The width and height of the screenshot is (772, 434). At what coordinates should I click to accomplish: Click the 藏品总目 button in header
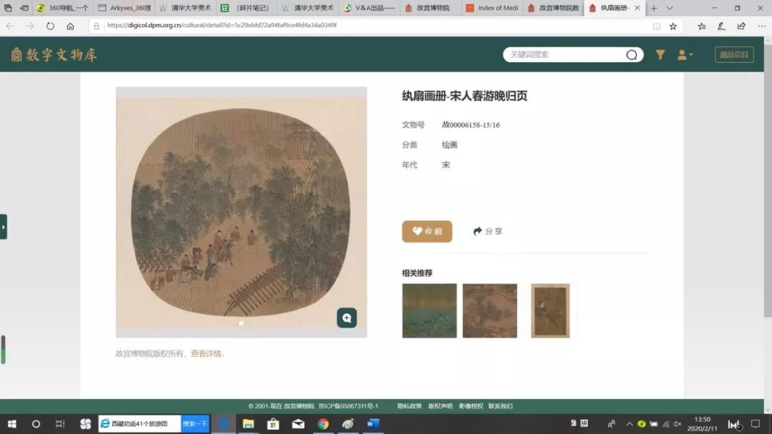pyautogui.click(x=734, y=55)
